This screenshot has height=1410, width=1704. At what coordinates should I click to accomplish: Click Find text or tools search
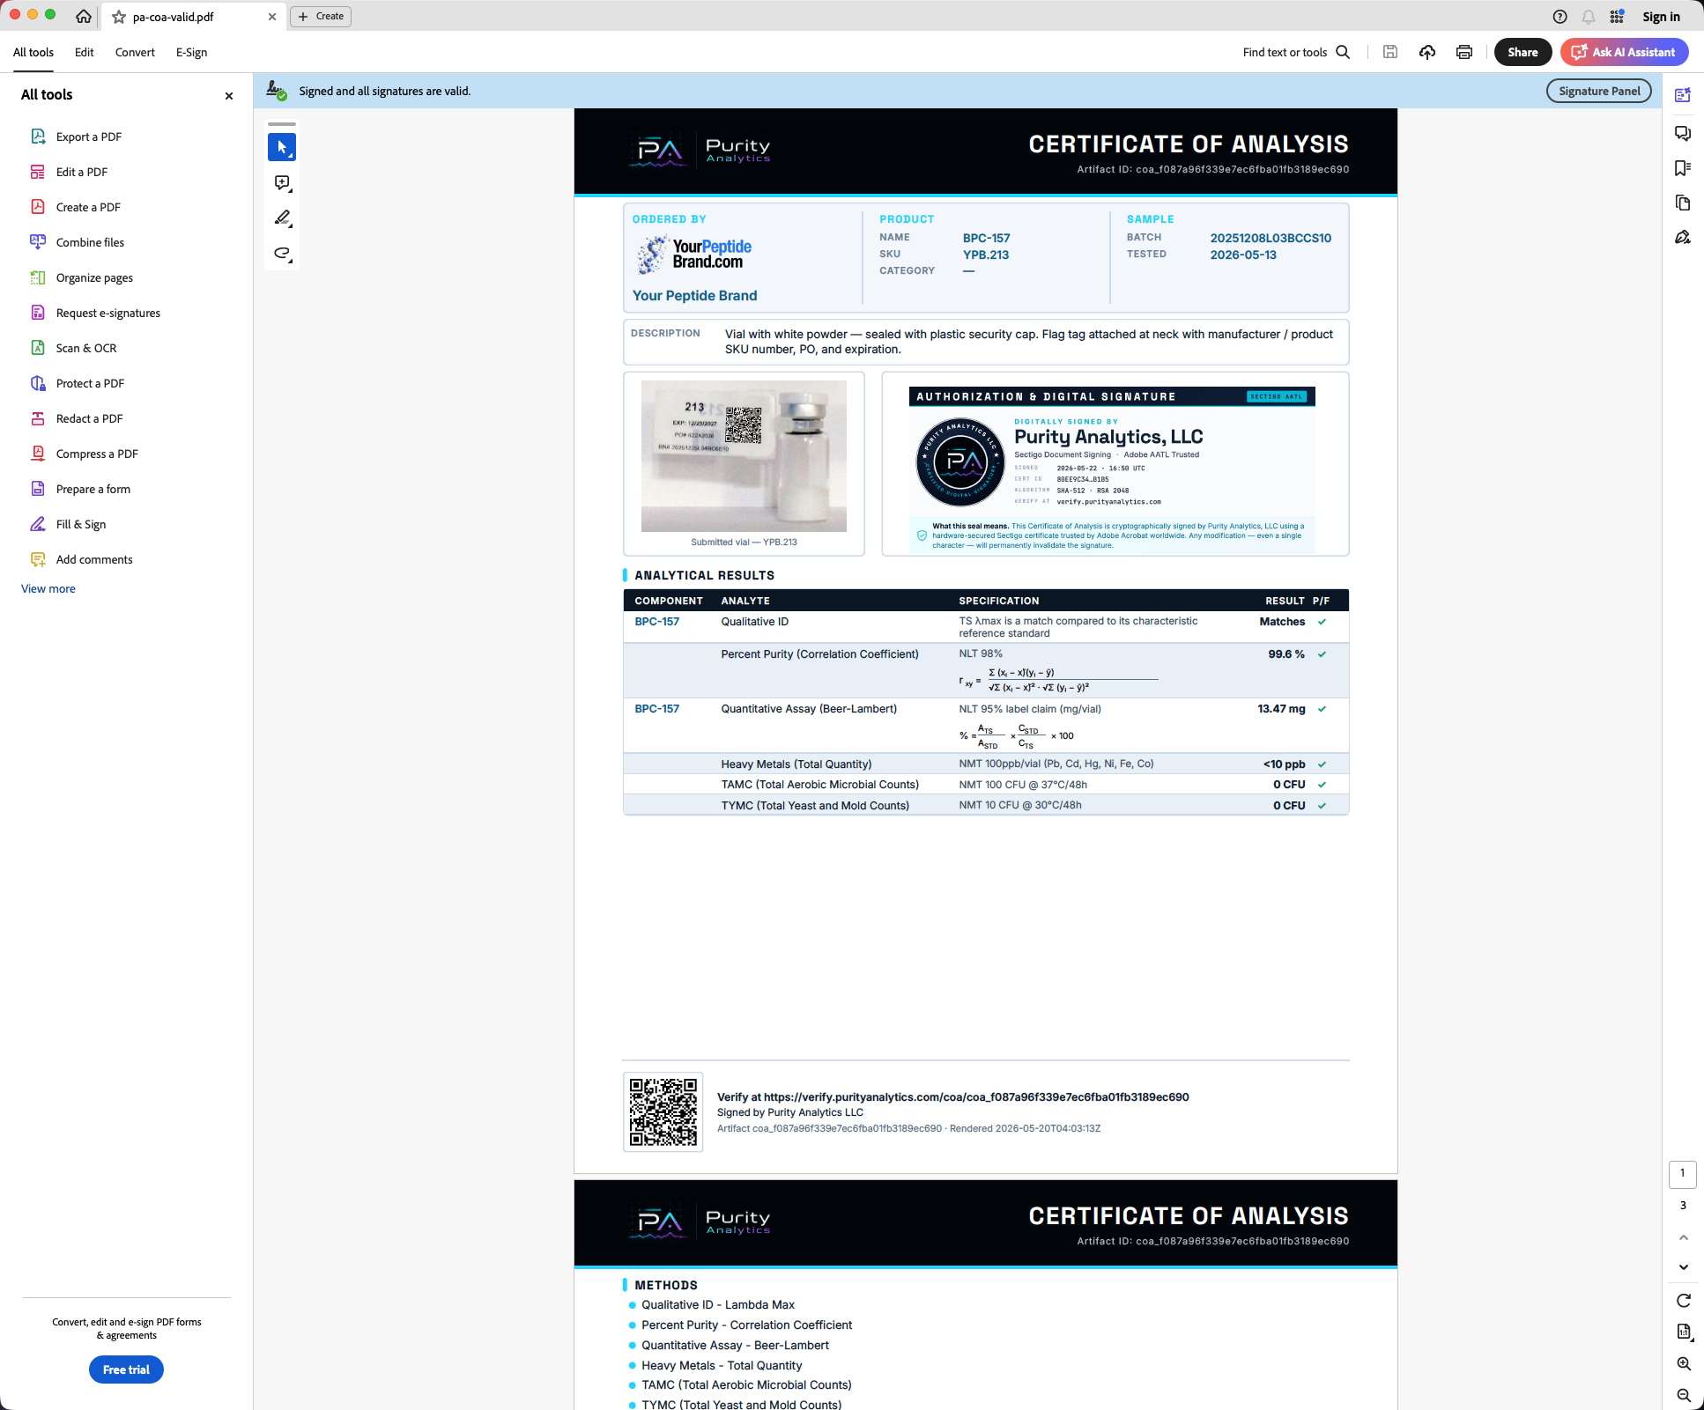point(1296,52)
